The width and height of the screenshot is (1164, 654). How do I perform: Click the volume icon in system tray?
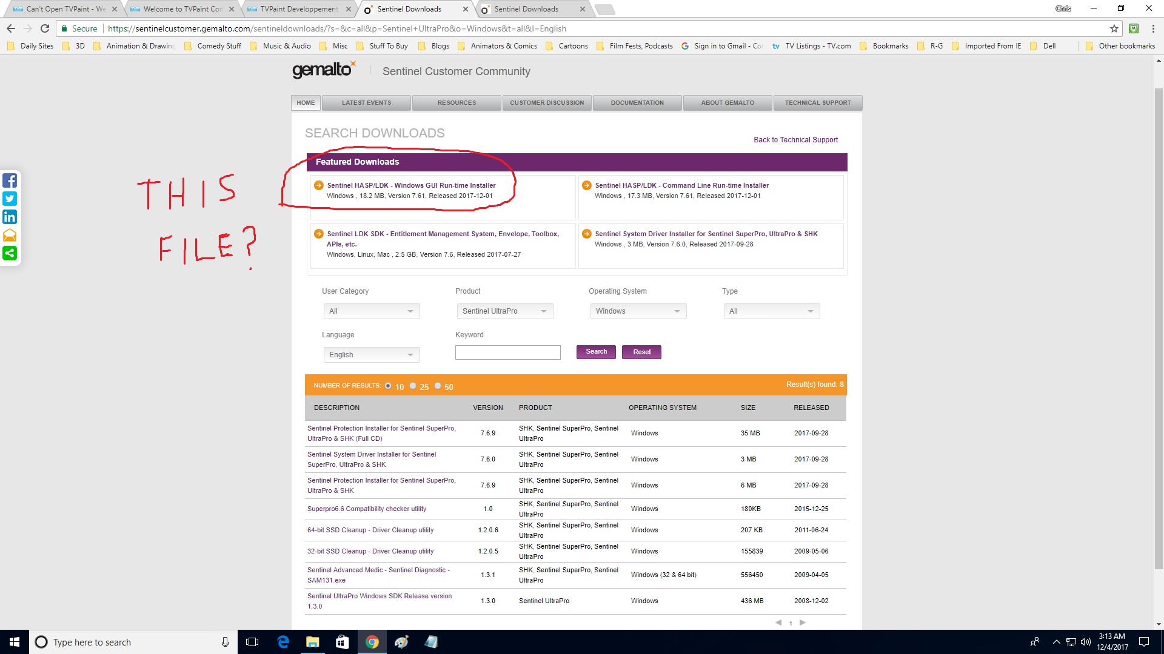[x=1085, y=642]
